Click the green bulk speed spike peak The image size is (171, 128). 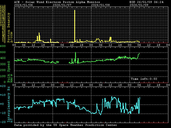[76, 53]
